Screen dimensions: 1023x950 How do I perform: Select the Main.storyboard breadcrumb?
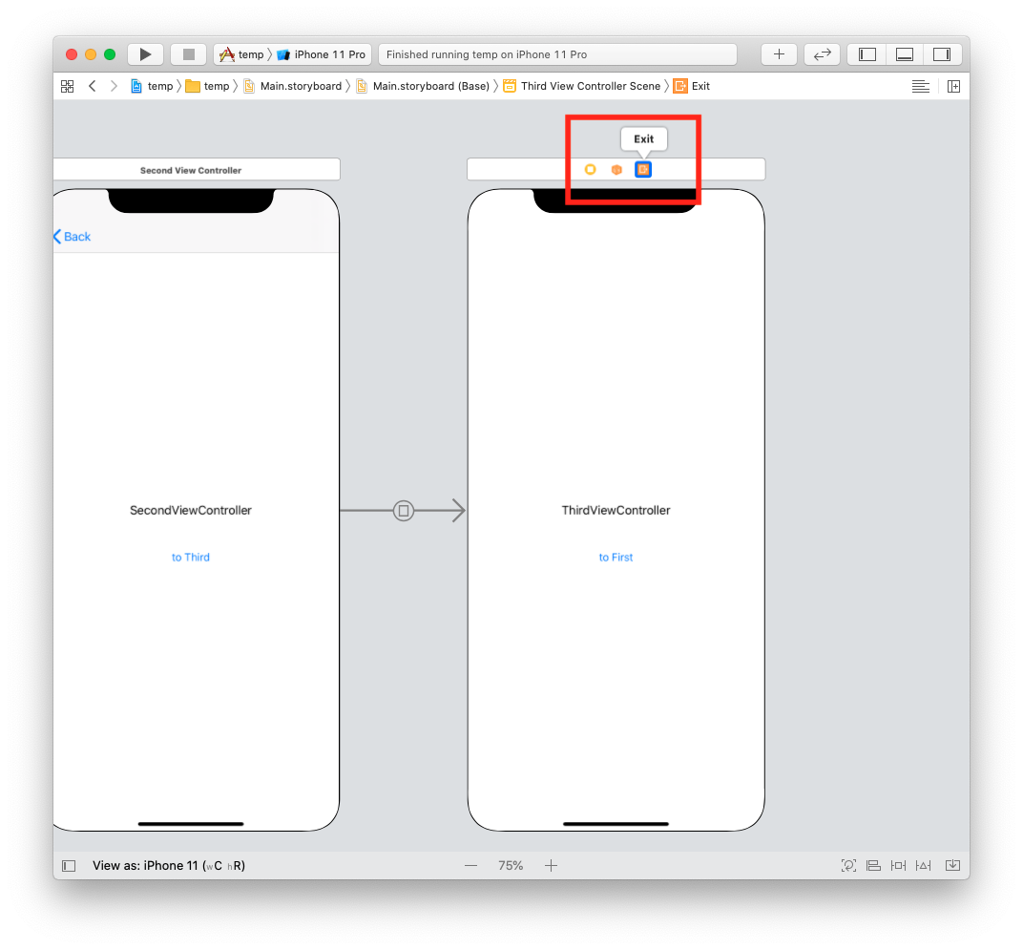293,86
